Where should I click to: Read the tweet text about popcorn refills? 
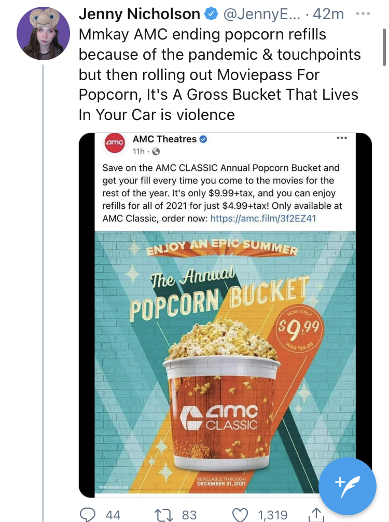(219, 74)
